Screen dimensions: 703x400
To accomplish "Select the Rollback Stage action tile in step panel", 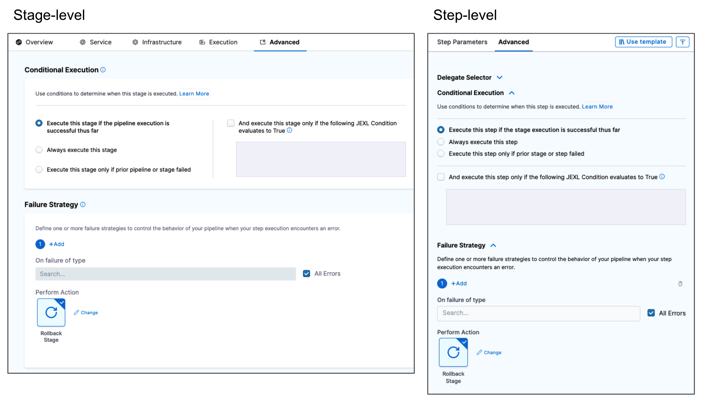I will [453, 352].
